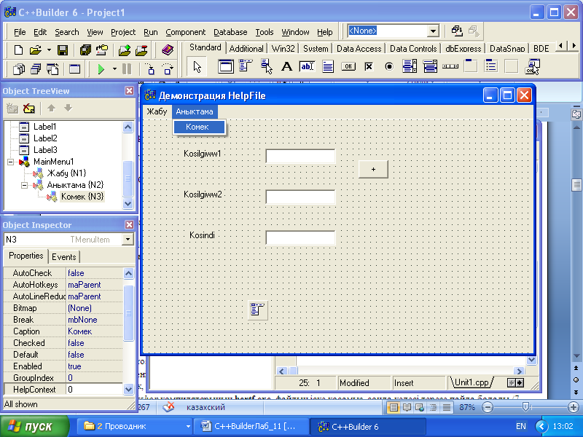This screenshot has width=583, height=437.
Task: Click Комек item in form menu
Action: point(200,127)
